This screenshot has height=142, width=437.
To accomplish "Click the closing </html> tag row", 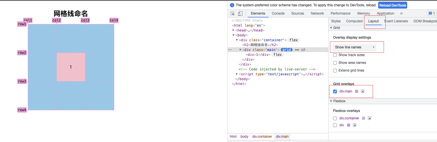I will pos(278,84).
